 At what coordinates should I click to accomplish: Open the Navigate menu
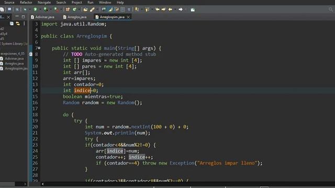pos(44,2)
